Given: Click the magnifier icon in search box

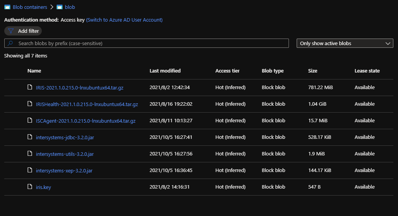Looking at the screenshot, I should click(x=10, y=43).
